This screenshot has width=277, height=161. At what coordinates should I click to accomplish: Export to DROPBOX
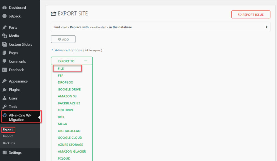point(65,82)
